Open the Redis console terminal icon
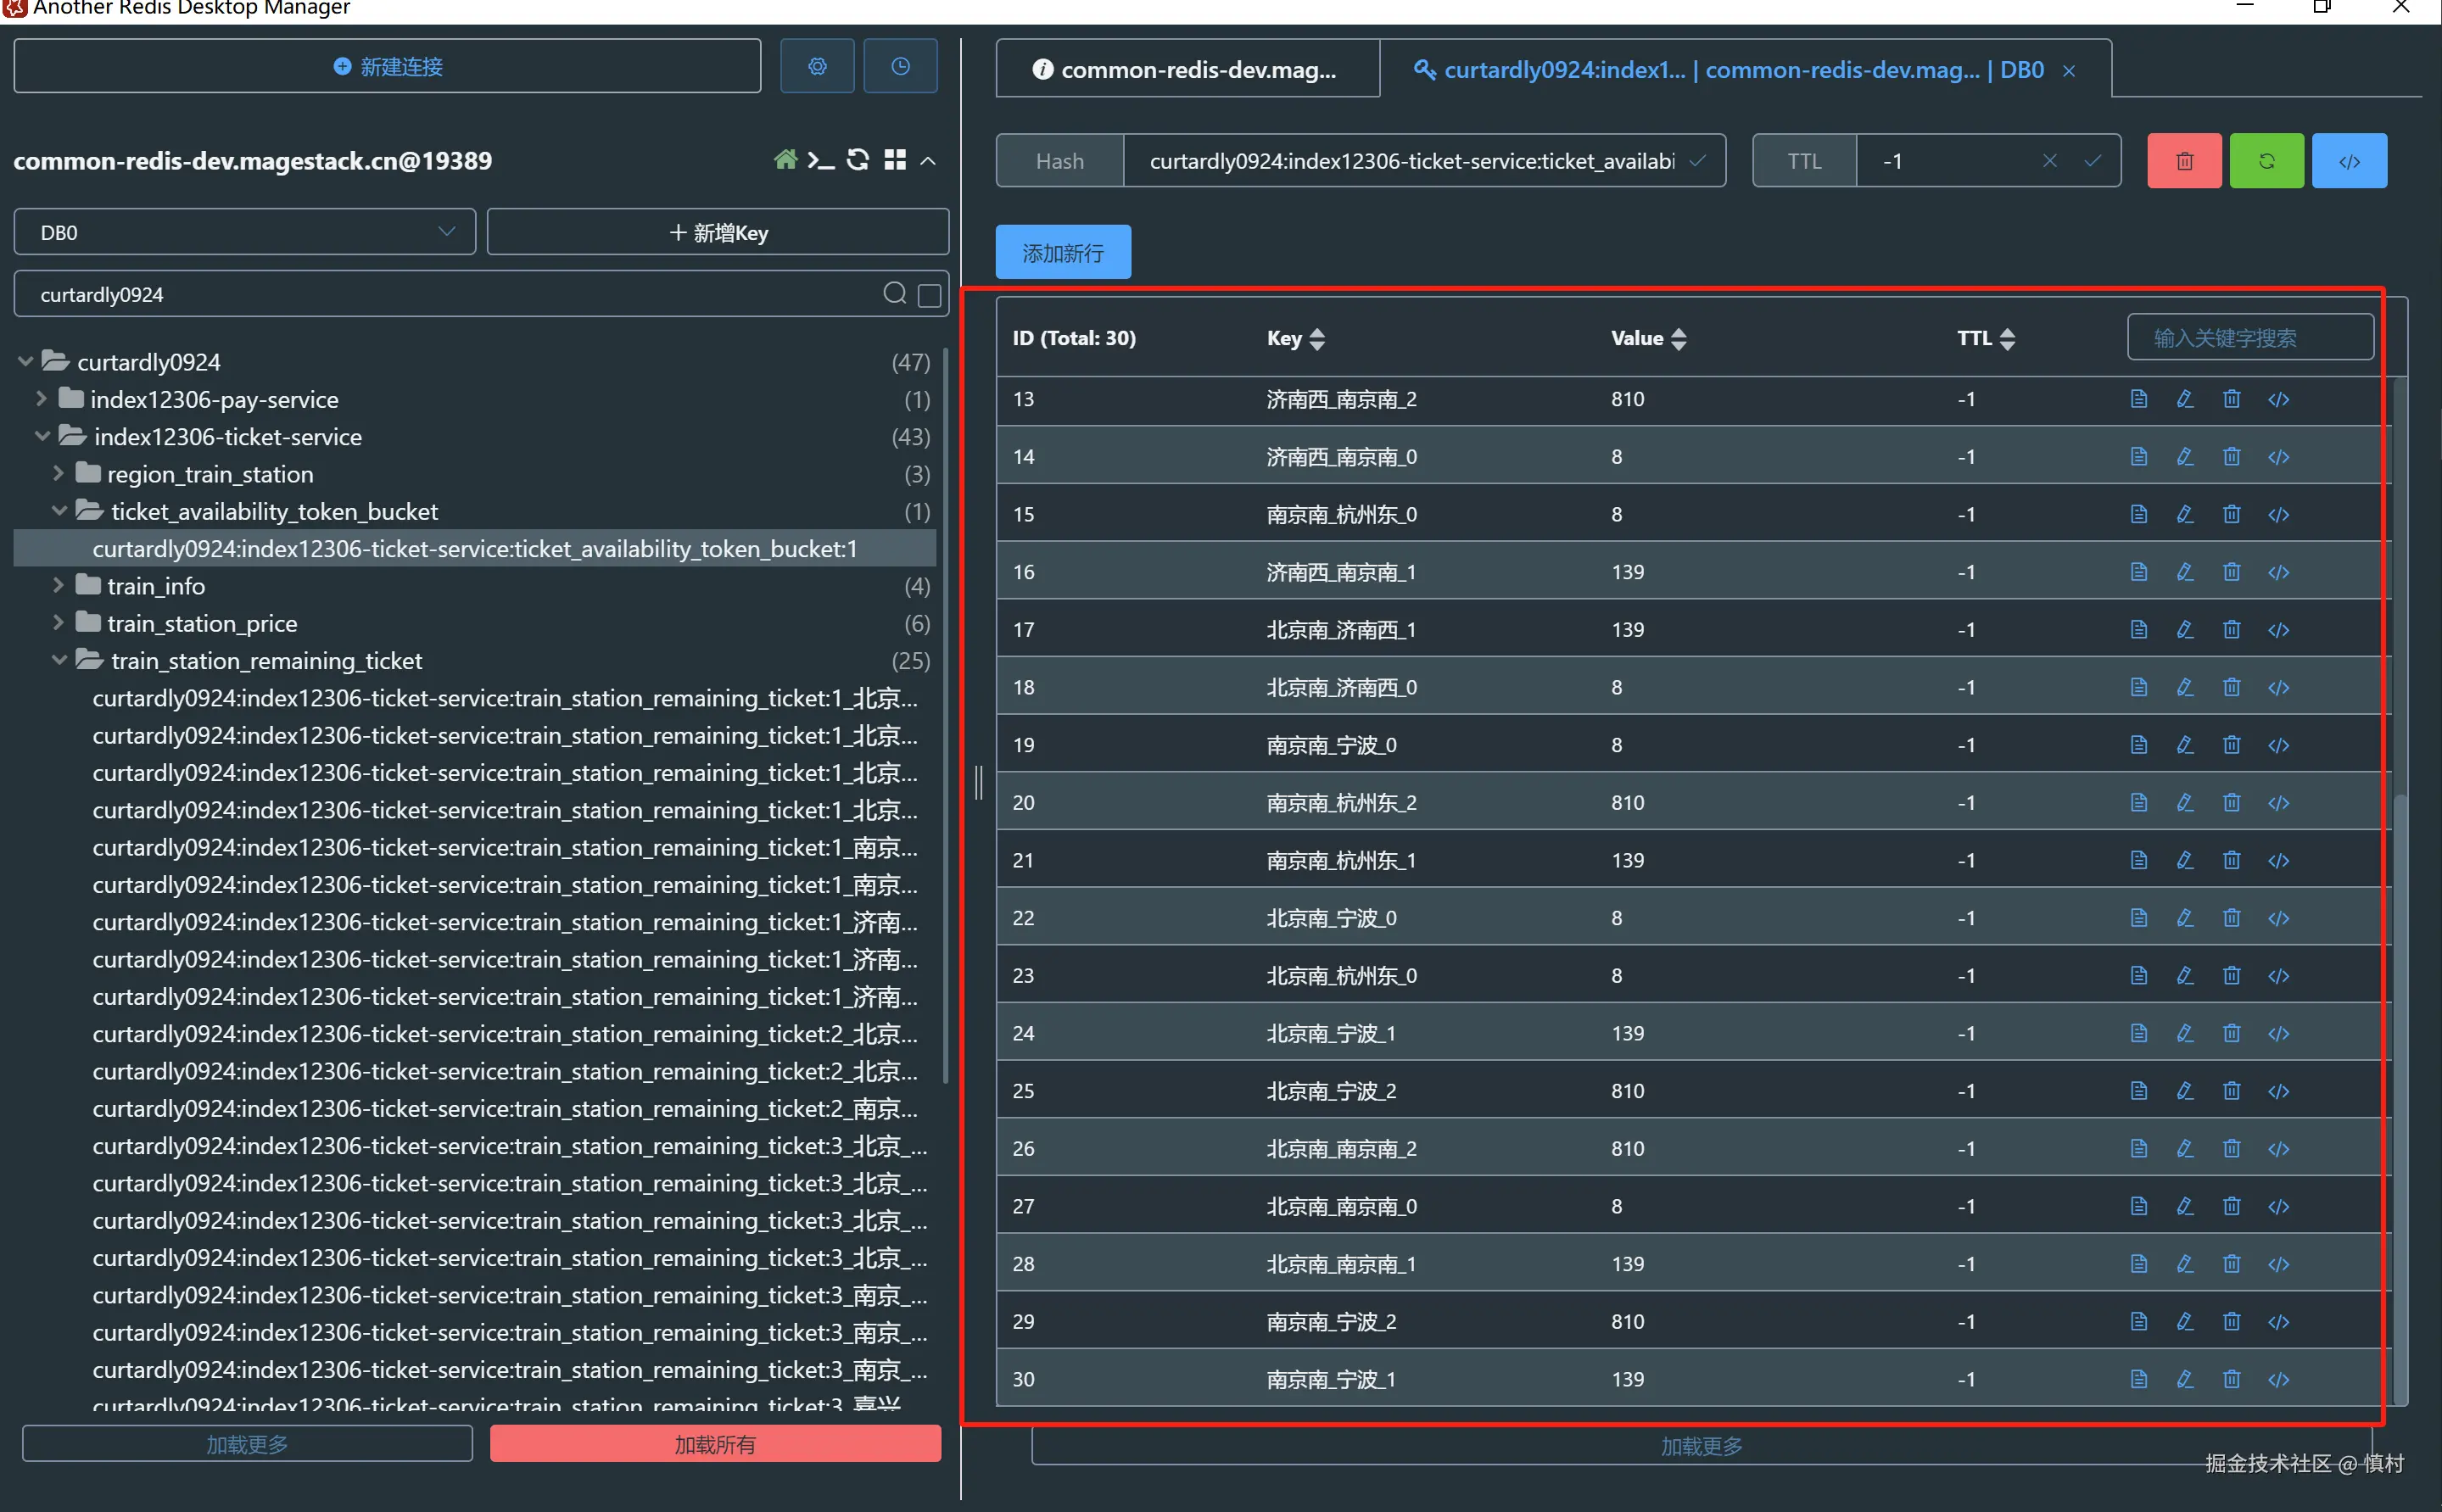 click(821, 160)
